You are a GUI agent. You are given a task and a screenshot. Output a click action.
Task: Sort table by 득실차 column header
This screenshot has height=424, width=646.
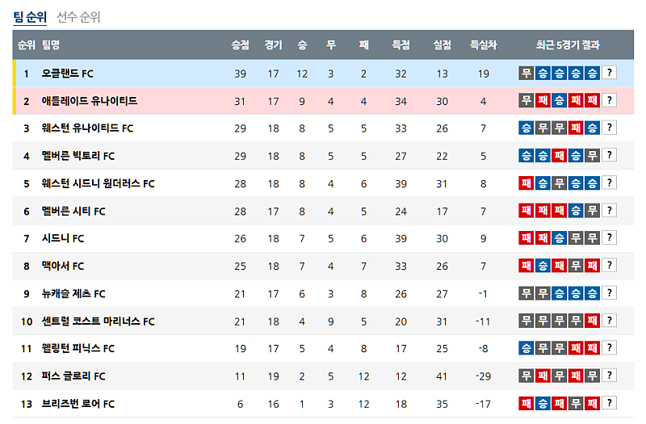coord(483,45)
